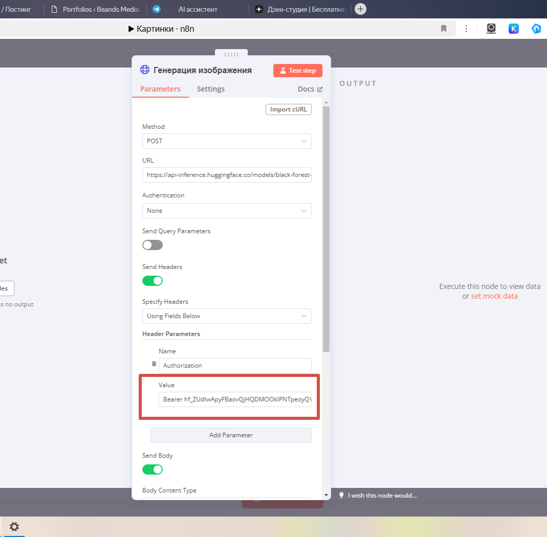
Task: Click the Test step button
Action: [298, 71]
